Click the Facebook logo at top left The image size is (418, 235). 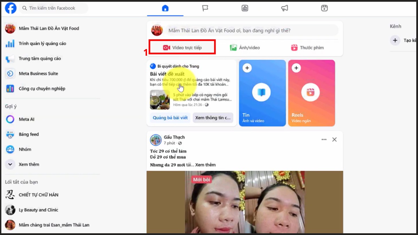coord(10,8)
